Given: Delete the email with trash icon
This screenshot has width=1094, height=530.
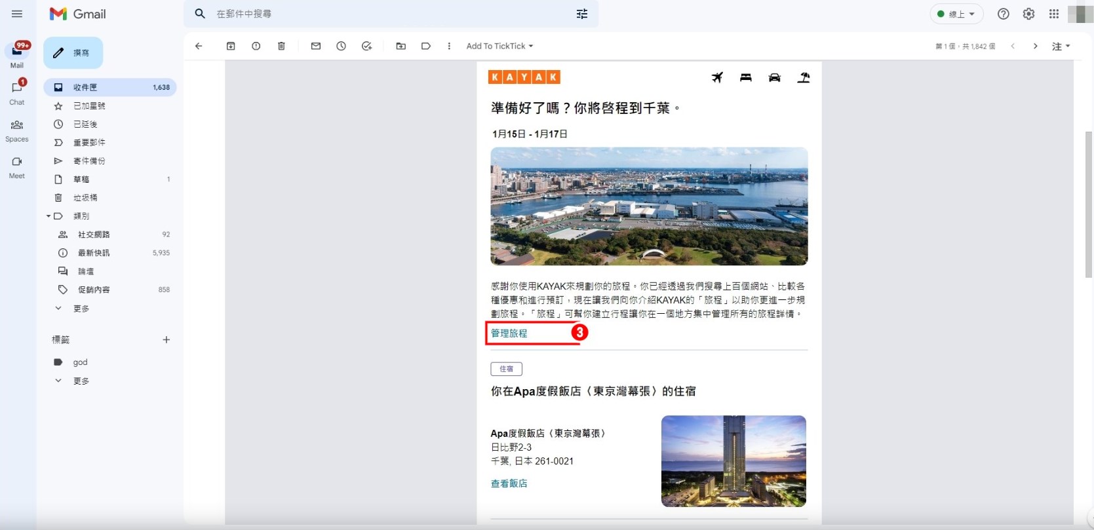Looking at the screenshot, I should point(281,46).
